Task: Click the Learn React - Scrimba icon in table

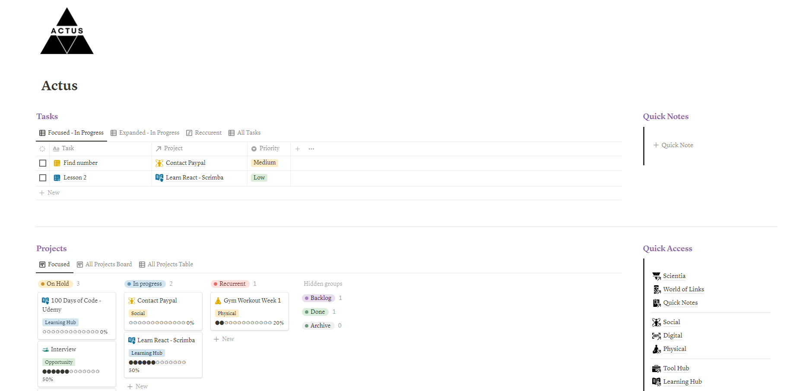Action: (x=159, y=178)
